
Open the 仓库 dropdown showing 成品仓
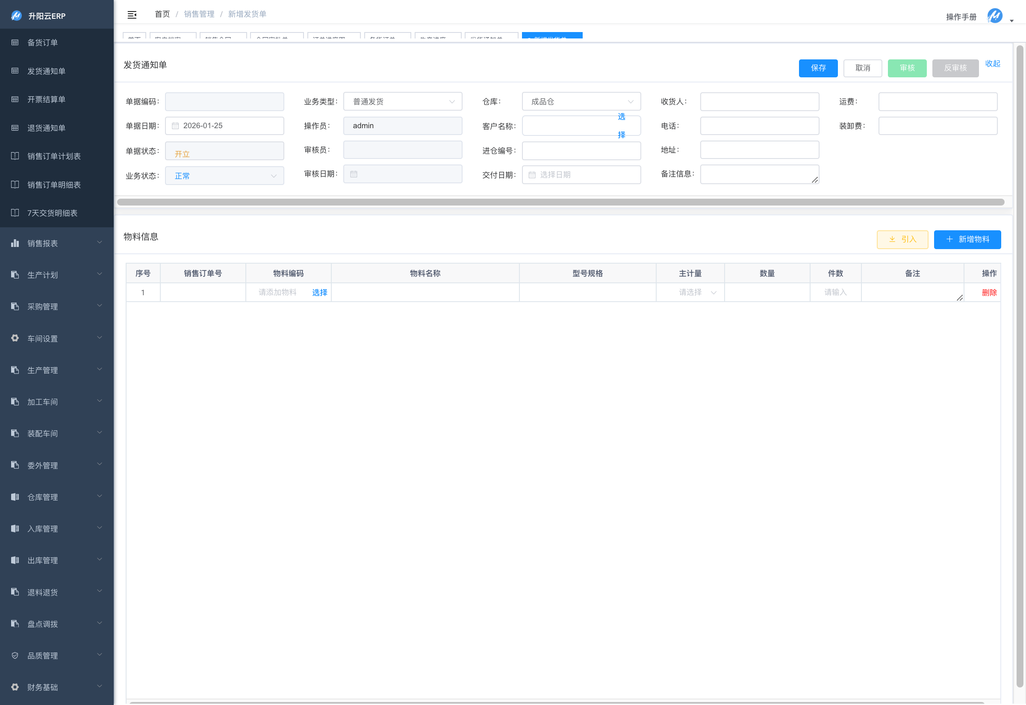click(x=581, y=102)
